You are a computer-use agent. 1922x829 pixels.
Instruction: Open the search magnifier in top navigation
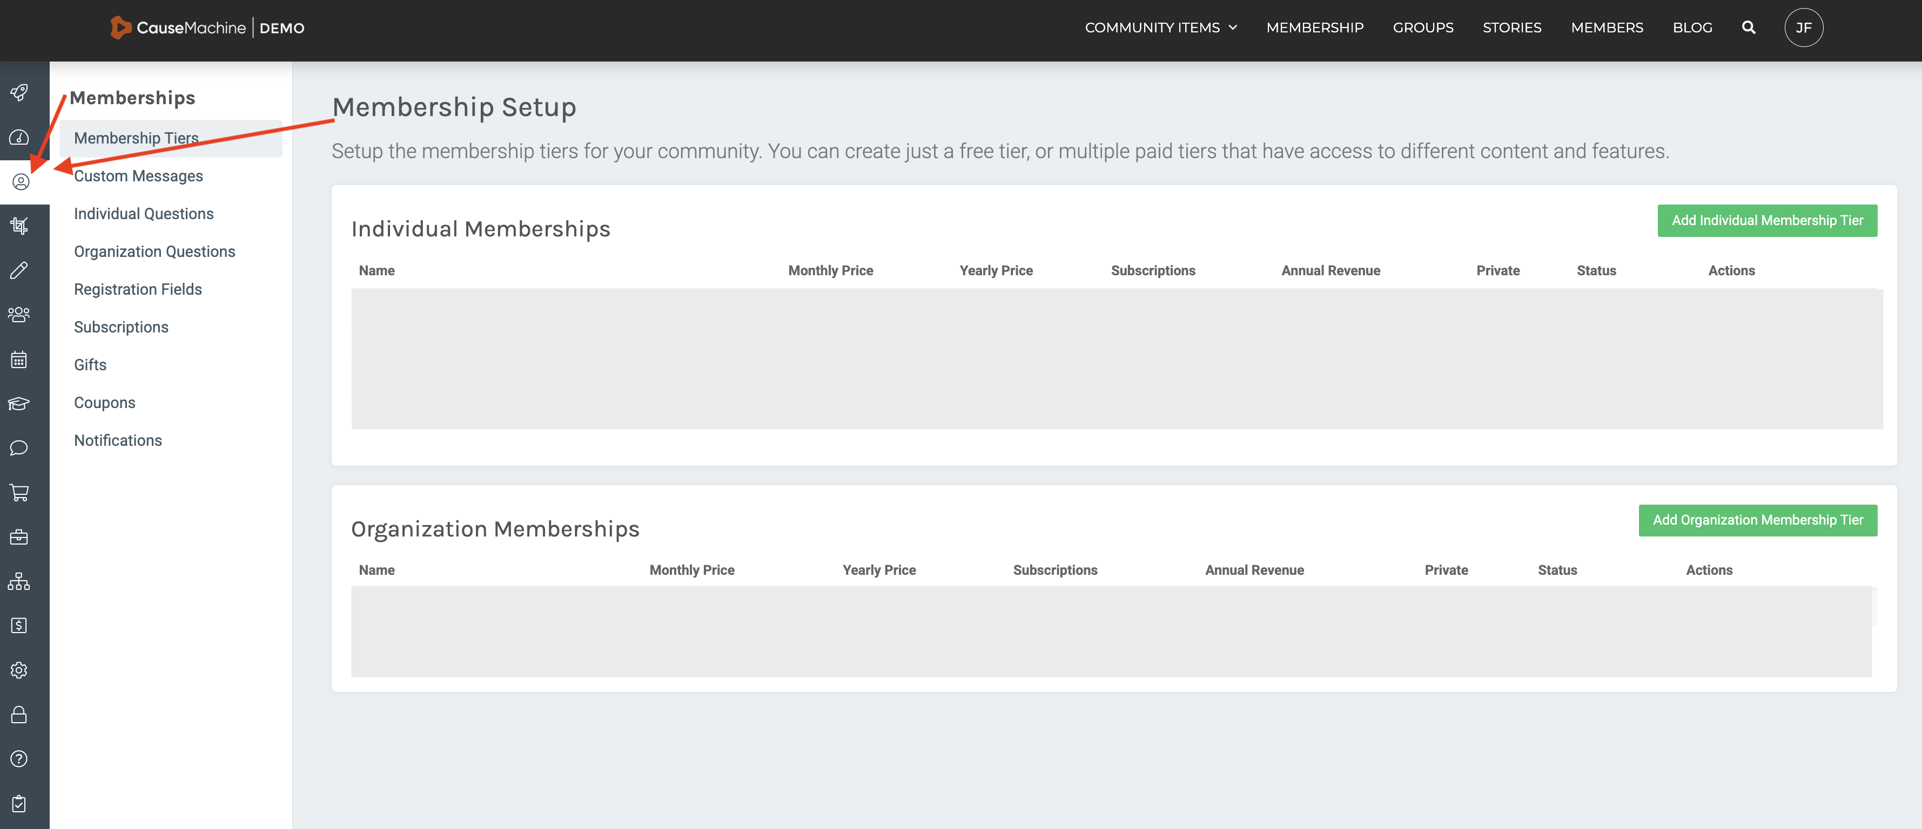coord(1748,28)
